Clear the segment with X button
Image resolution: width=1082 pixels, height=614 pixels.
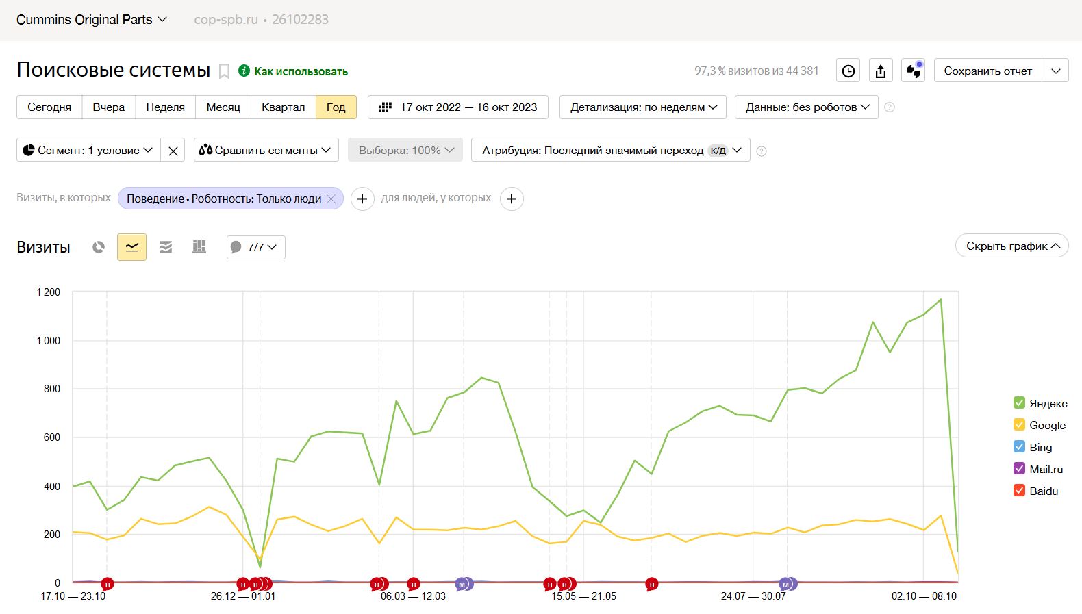click(x=173, y=150)
